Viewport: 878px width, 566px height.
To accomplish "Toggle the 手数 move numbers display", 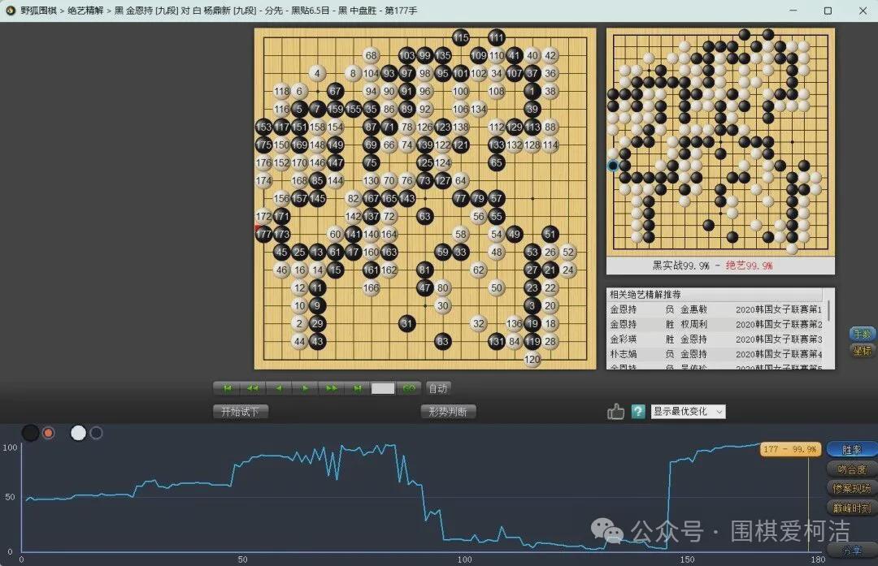I will click(863, 334).
